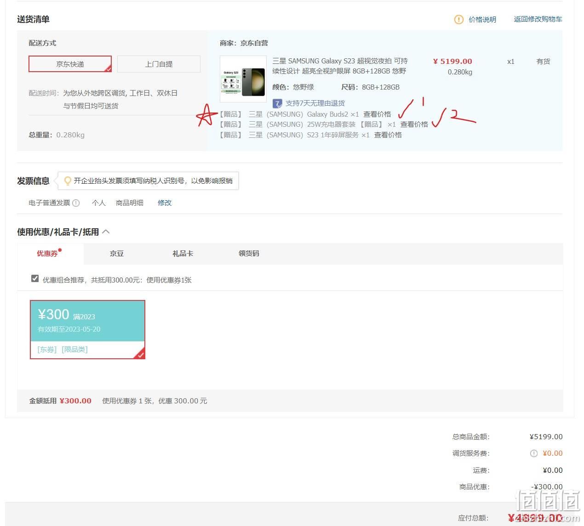Image resolution: width=584 pixels, height=526 pixels.
Task: Select 京东快递 delivery method
Action: [70, 64]
